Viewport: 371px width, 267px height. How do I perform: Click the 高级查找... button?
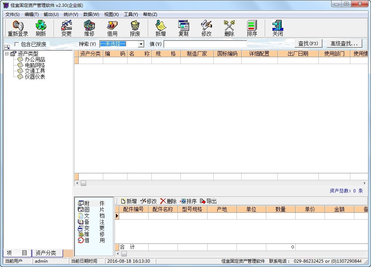point(344,44)
